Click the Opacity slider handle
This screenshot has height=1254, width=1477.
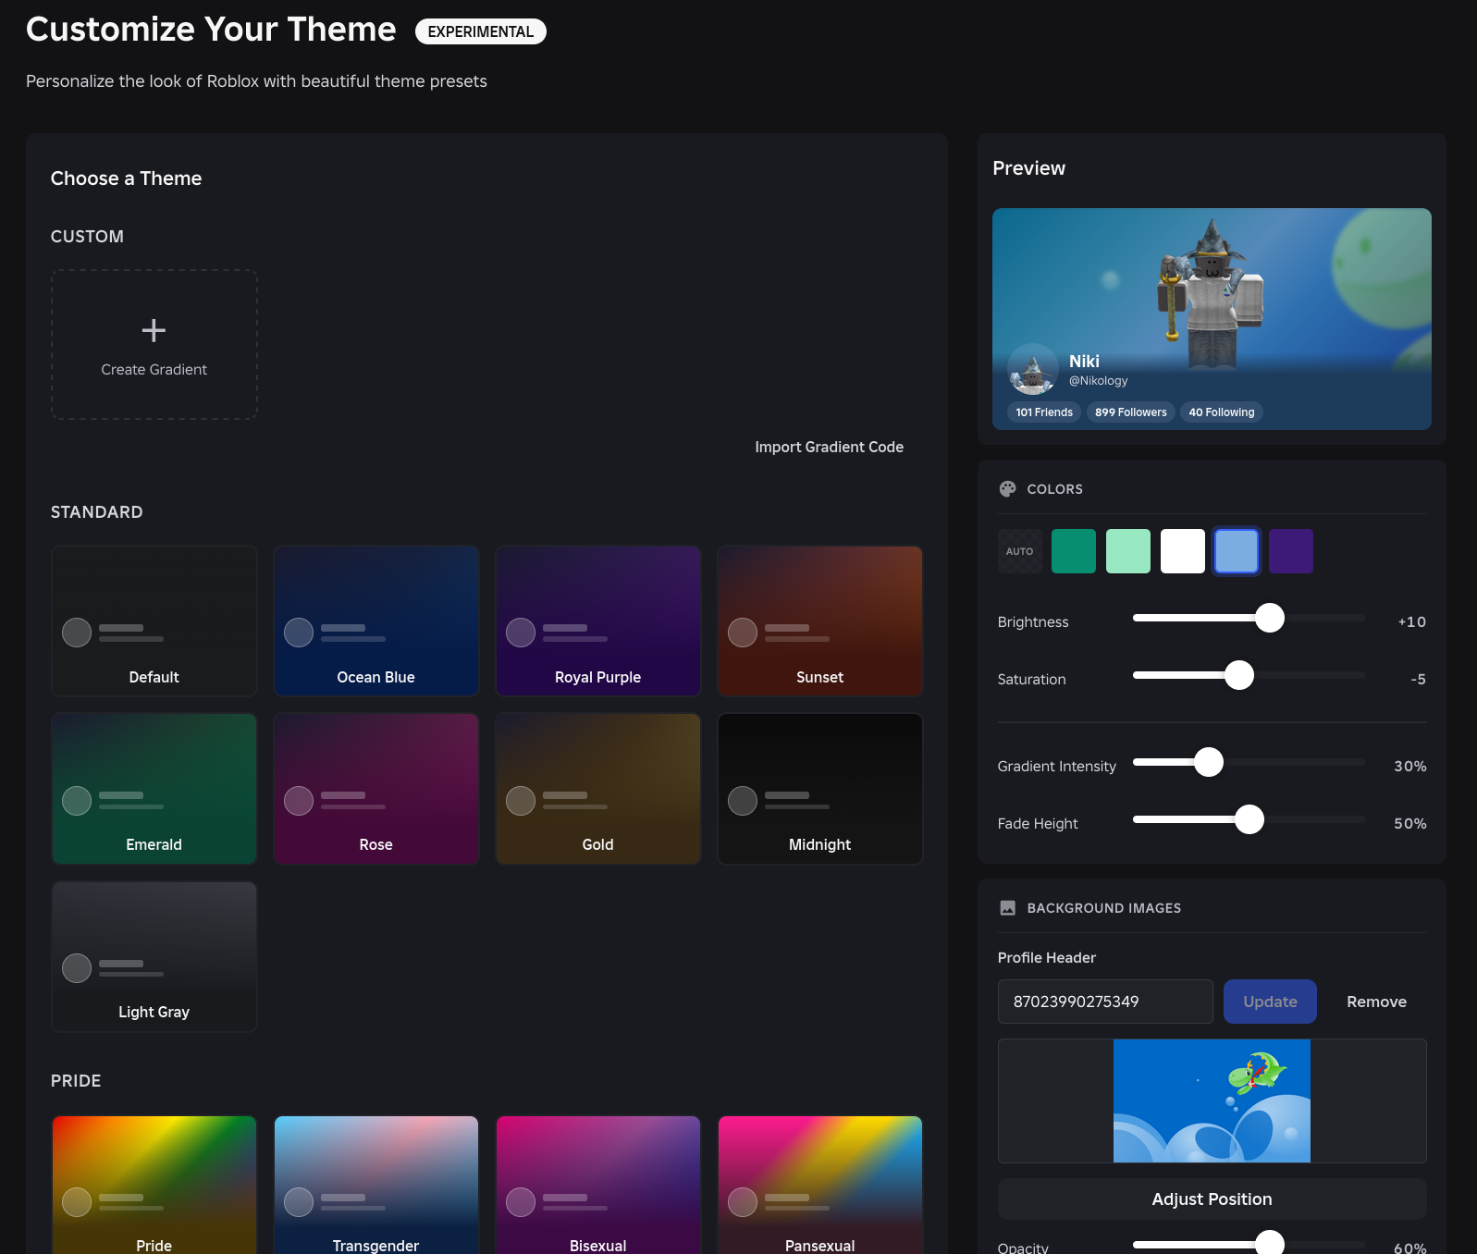(x=1270, y=1244)
